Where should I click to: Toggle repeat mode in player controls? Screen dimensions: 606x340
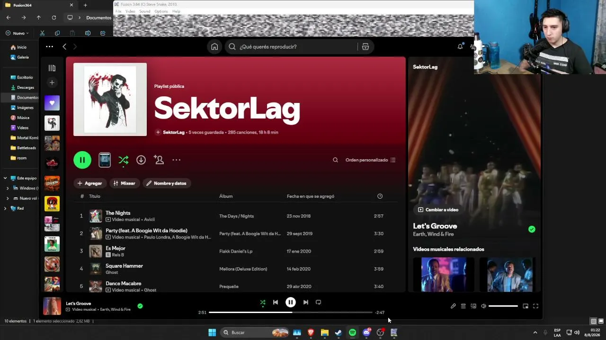(x=319, y=302)
